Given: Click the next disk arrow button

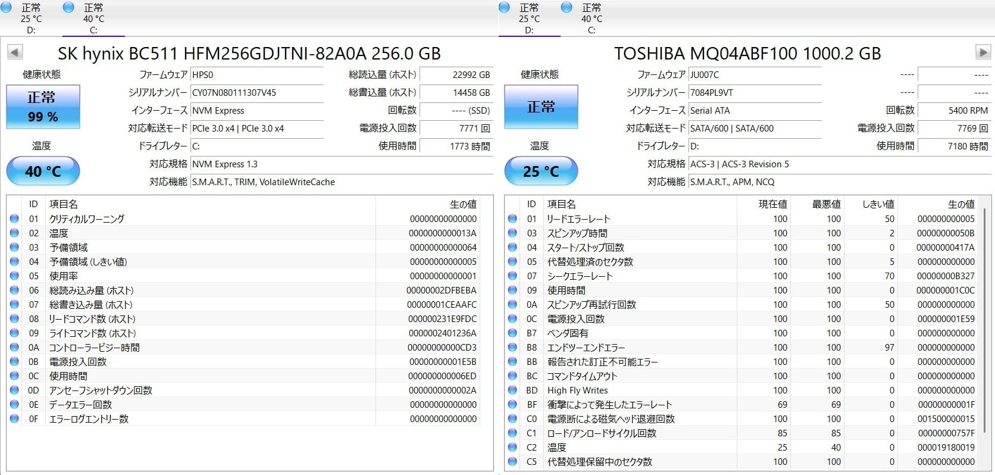Looking at the screenshot, I should pos(983,52).
